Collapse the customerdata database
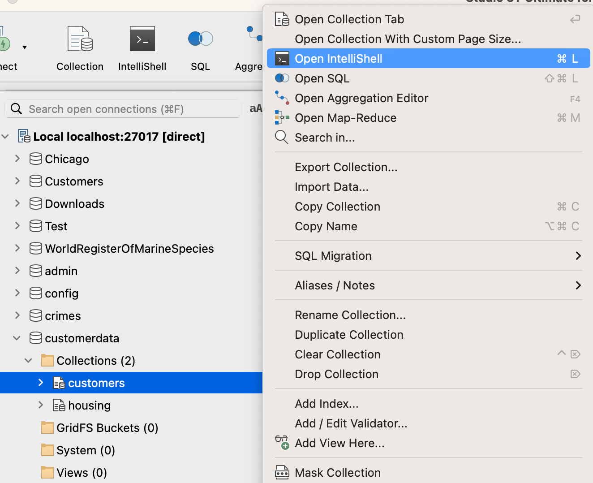 click(17, 338)
